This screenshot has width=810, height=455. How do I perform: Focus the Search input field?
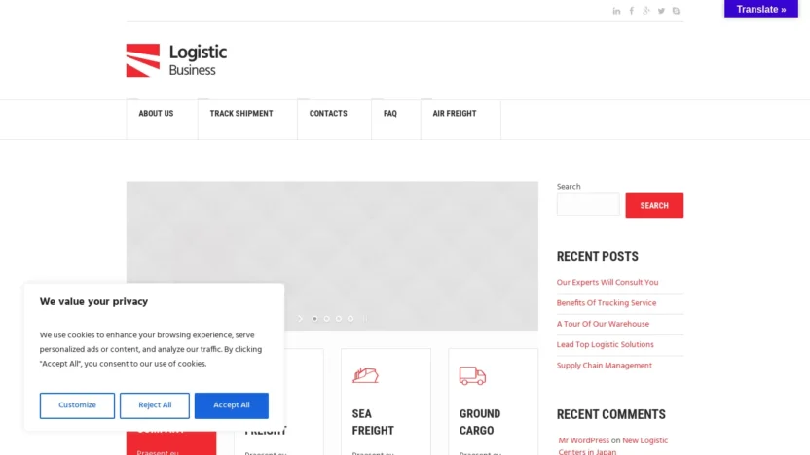588,204
